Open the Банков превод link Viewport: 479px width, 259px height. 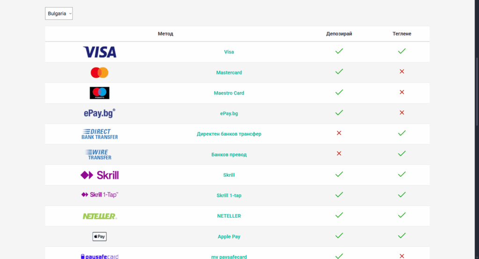[229, 154]
